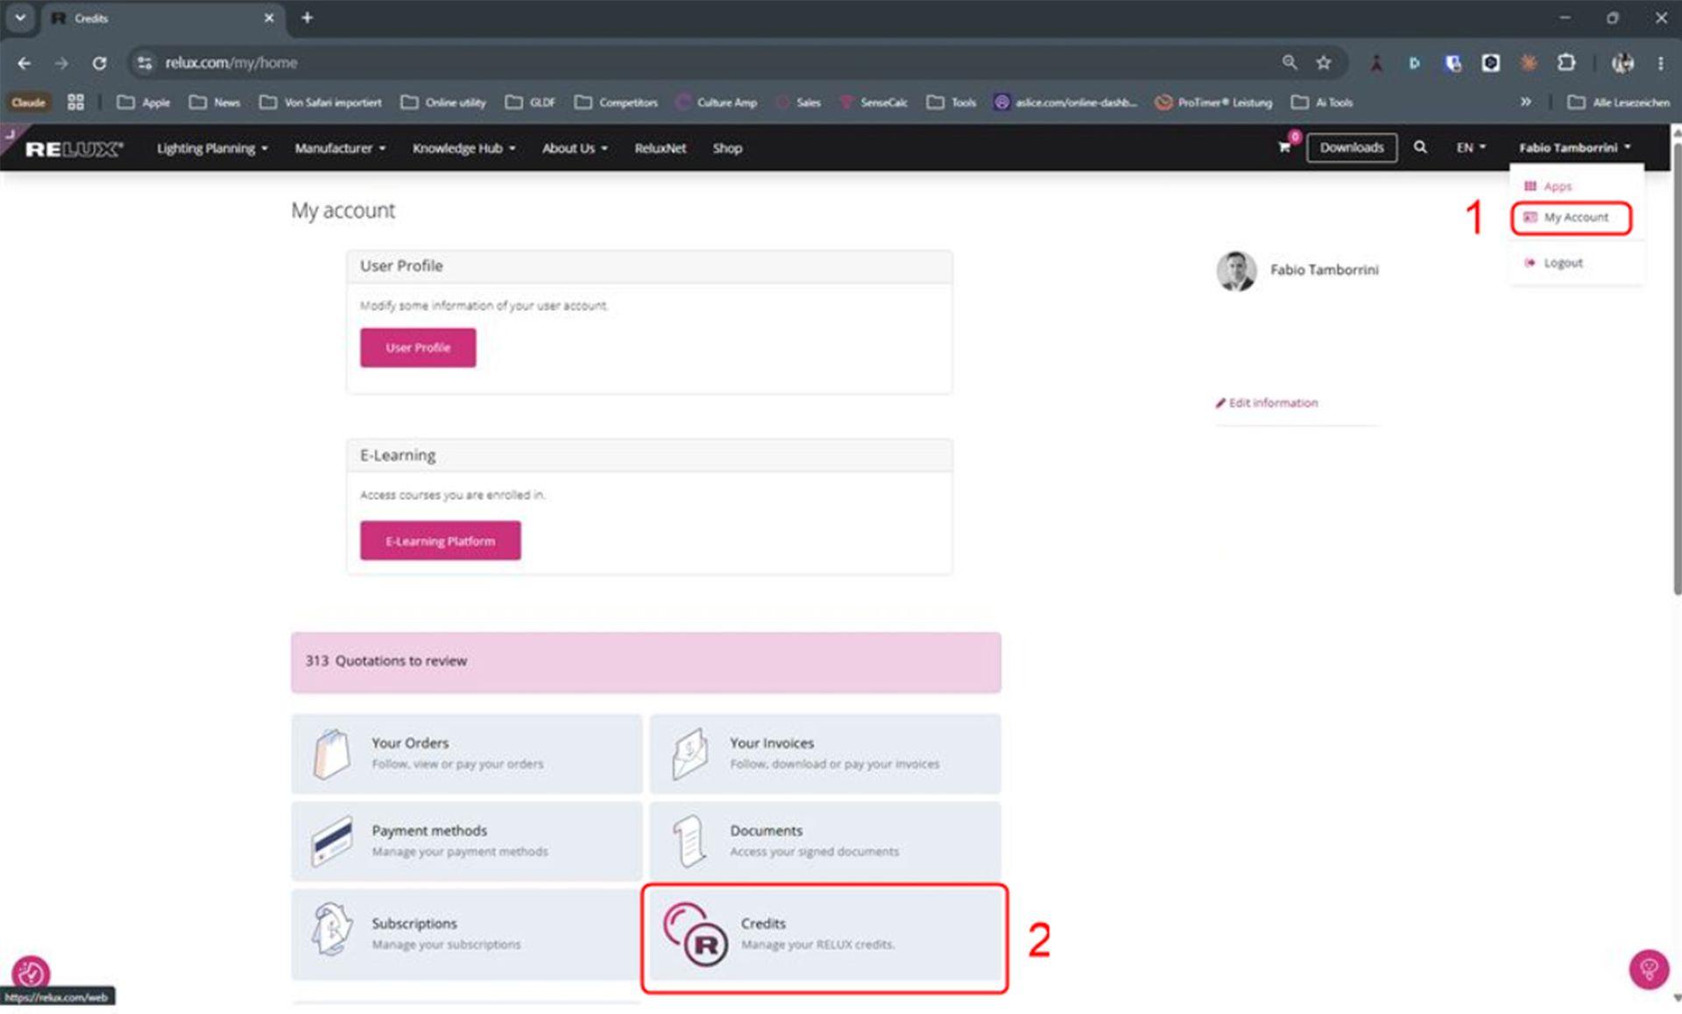Click the zoom magnifier in address bar
1682x1014 pixels.
[x=1290, y=63]
